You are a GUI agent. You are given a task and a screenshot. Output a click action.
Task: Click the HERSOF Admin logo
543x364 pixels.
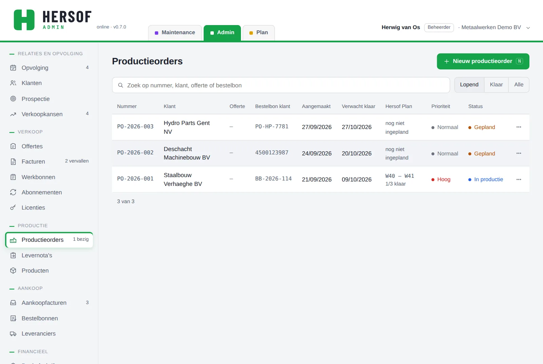(x=53, y=20)
